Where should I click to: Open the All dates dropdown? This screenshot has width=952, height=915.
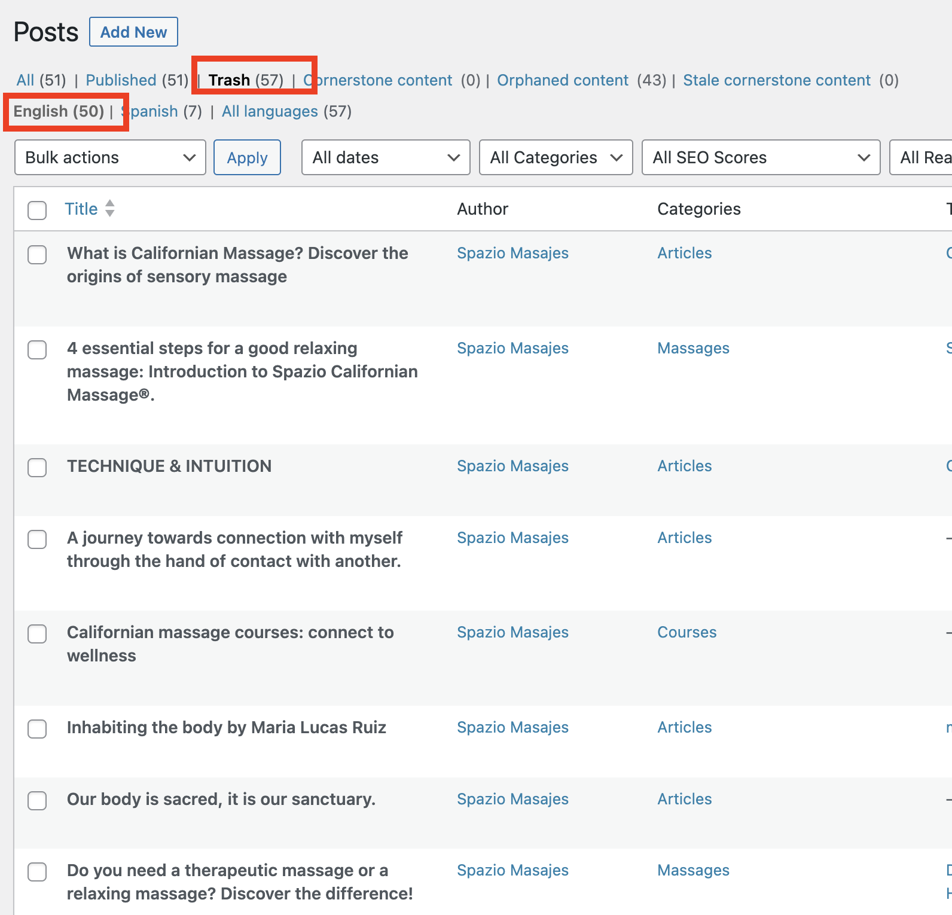[386, 157]
